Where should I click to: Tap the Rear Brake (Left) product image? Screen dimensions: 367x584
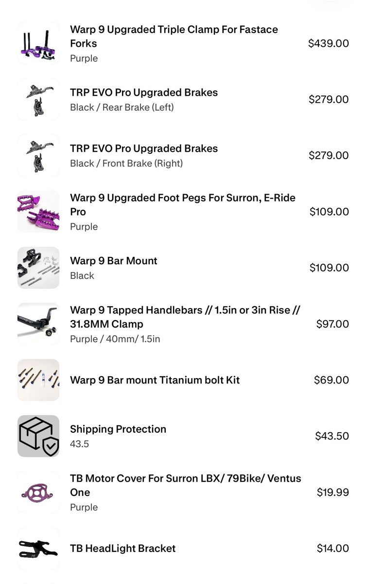point(38,99)
